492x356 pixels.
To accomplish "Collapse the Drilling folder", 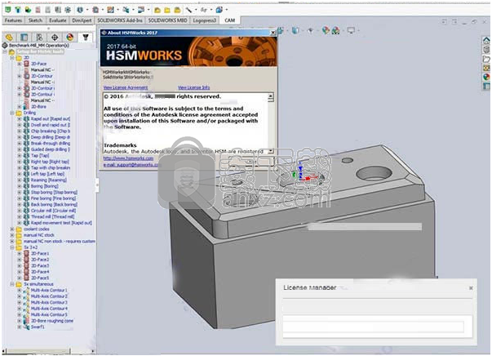I will tap(12, 113).
